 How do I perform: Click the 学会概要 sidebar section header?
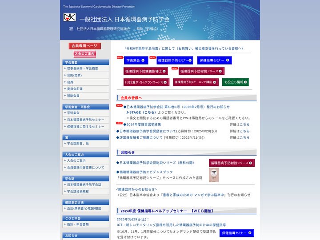(x=86, y=62)
